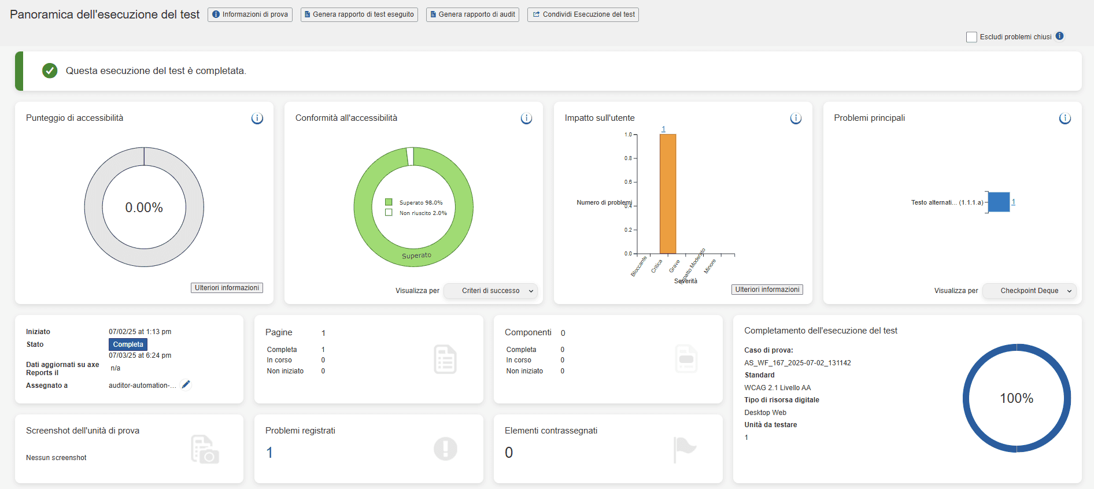
Task: Click the Pagine document icon
Action: point(445,360)
